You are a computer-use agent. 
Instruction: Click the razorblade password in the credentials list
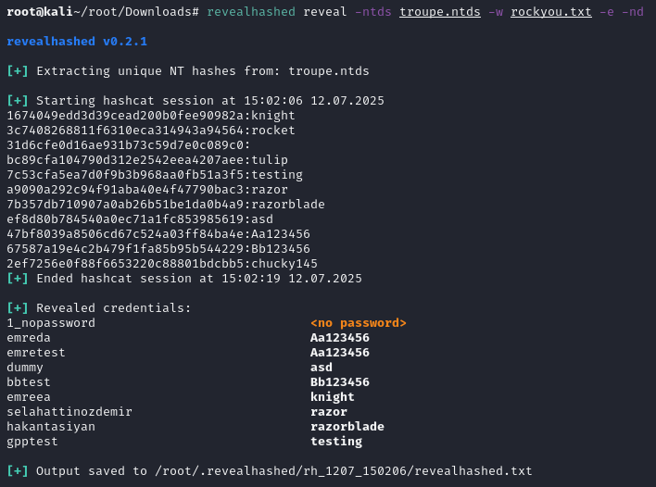347,427
